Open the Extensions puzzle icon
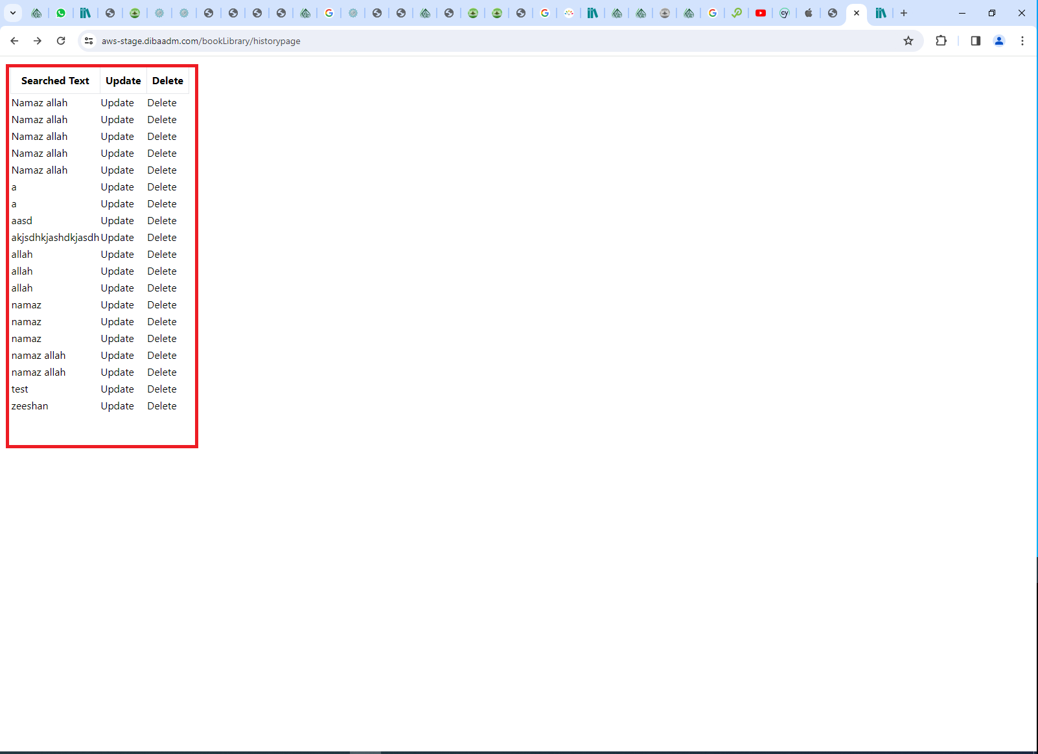This screenshot has height=754, width=1038. 941,41
